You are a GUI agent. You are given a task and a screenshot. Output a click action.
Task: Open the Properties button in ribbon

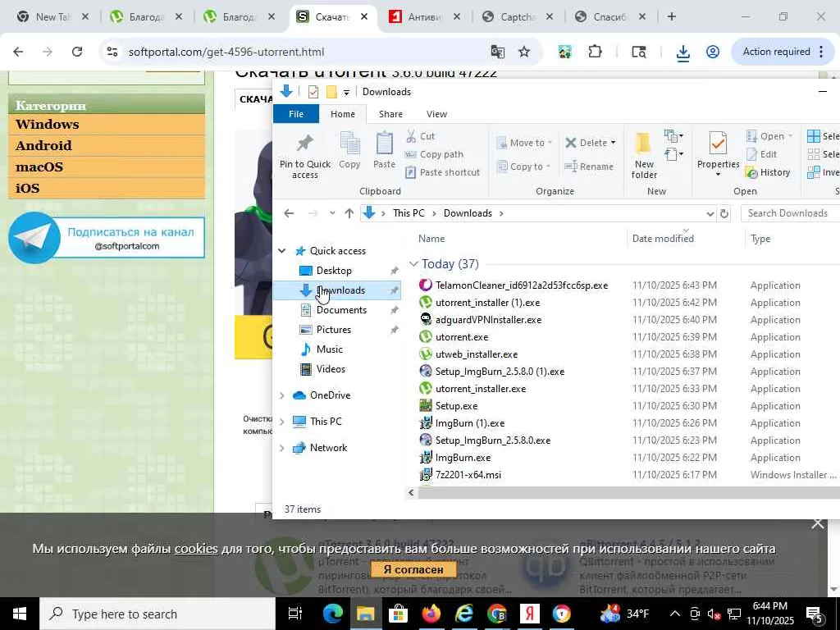tap(718, 153)
